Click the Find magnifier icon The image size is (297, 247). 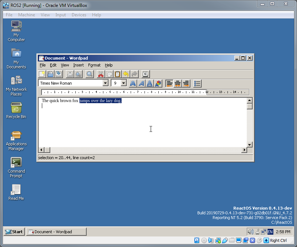(x=90, y=74)
